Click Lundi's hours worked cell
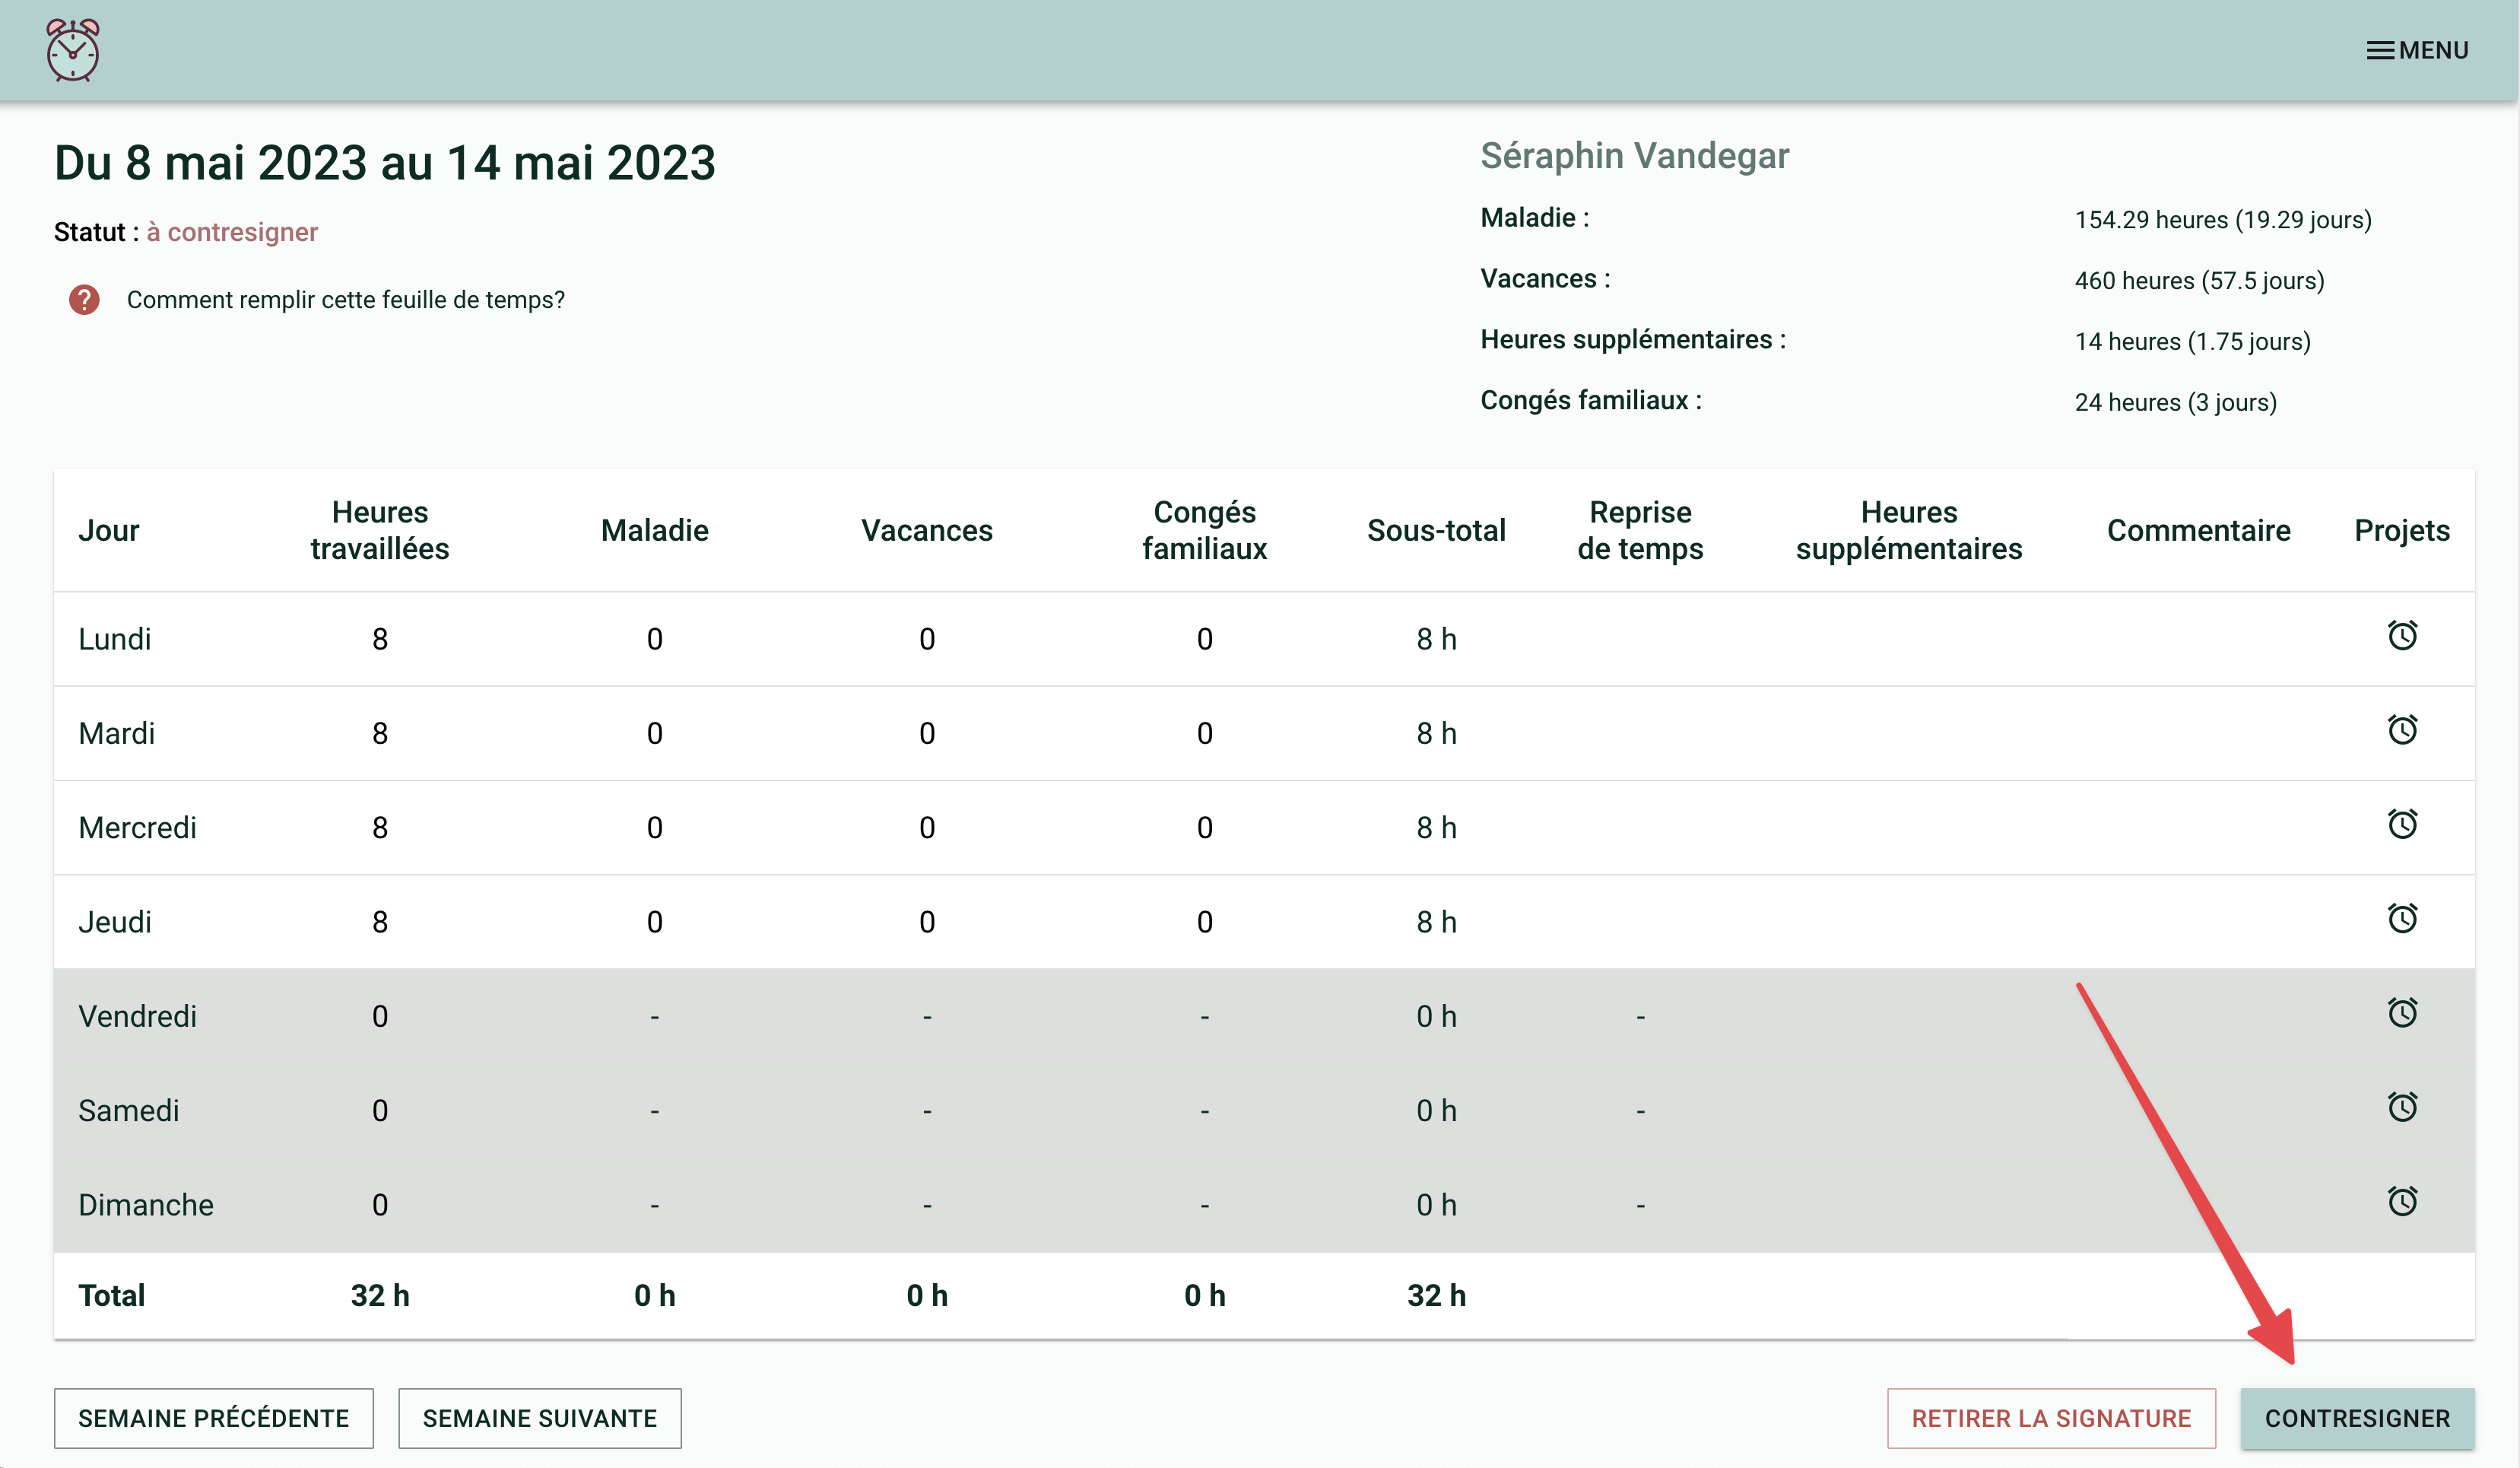2520x1468 pixels. pos(379,639)
